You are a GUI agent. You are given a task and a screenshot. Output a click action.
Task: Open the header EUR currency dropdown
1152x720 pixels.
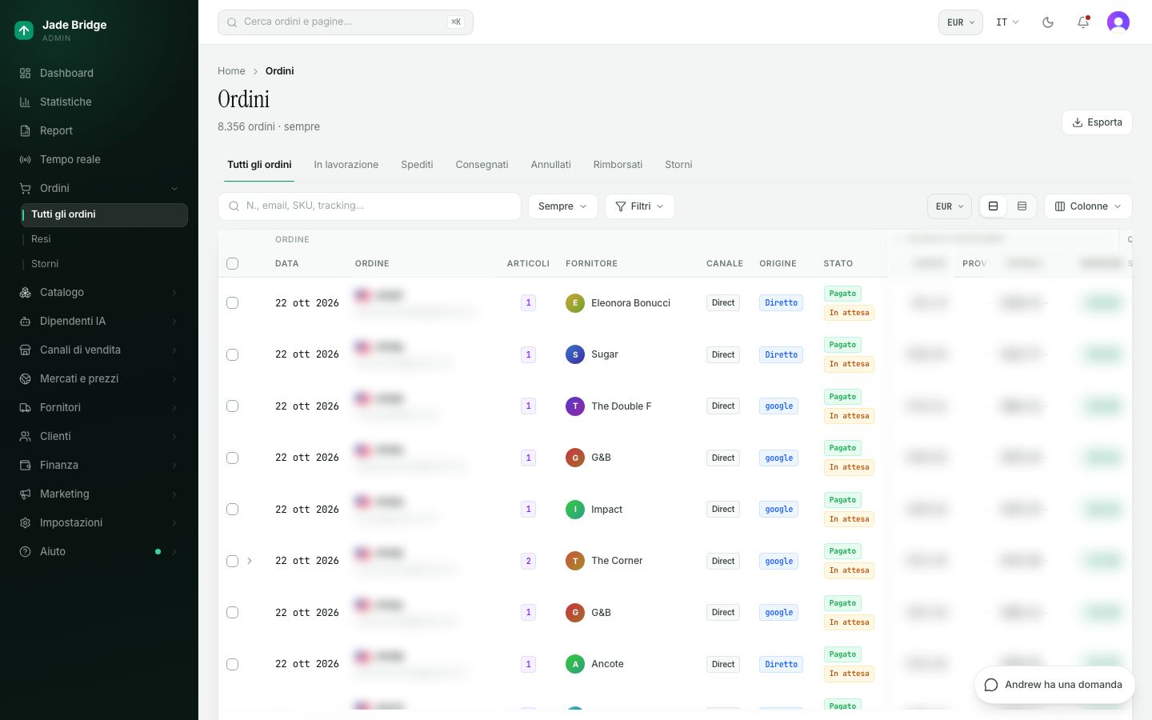click(x=961, y=22)
